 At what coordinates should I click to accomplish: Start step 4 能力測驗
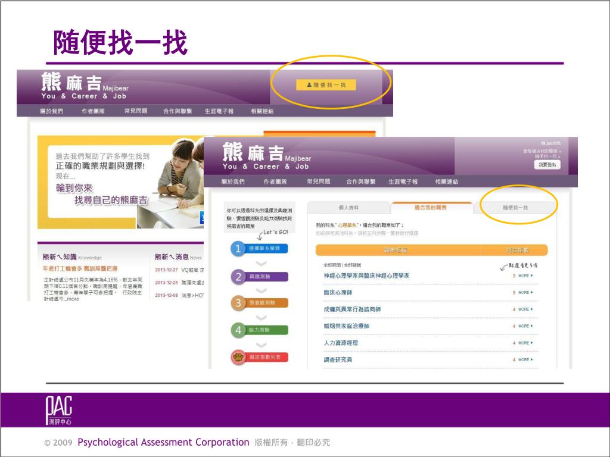click(259, 330)
